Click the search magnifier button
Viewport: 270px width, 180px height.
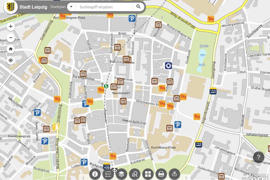point(139,7)
